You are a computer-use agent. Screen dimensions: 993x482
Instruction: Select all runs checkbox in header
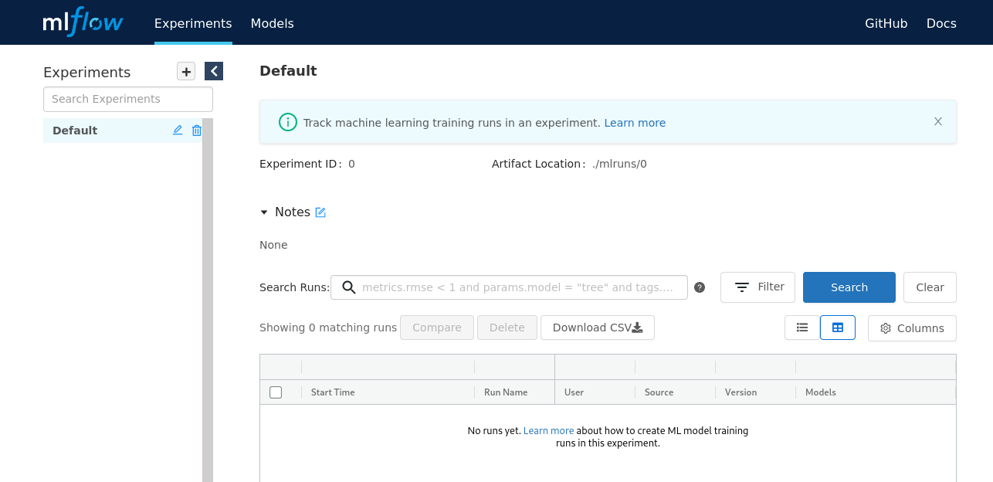click(x=276, y=392)
